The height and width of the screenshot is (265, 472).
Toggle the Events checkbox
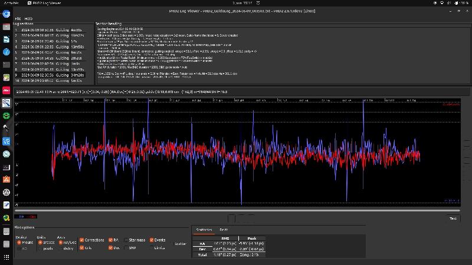[x=150, y=240]
